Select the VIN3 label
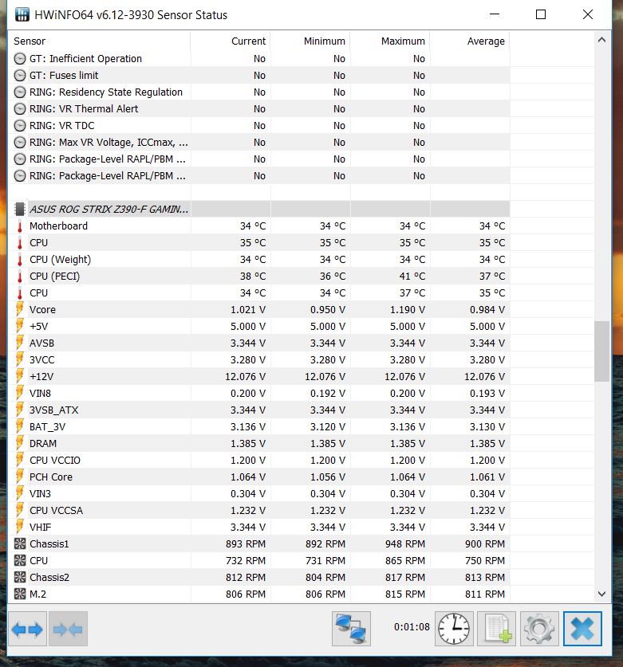Viewport: 623px width, 667px height. tap(40, 493)
